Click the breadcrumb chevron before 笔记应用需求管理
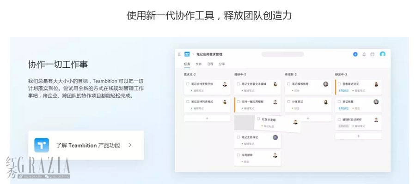The width and height of the screenshot is (416, 184). [193, 54]
